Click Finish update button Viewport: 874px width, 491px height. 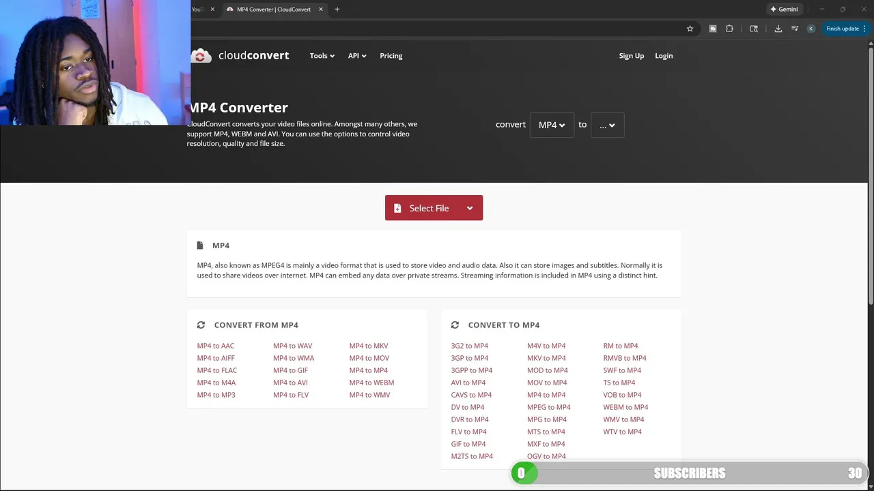click(846, 29)
